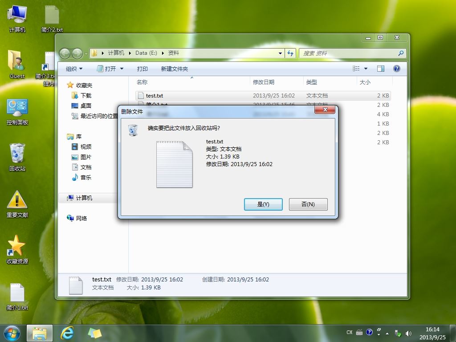Select 计算机 desktop icon
The image size is (456, 342).
[17, 19]
